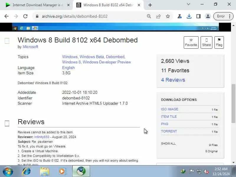
Task: Close the Internet Download Manager tab
Action: 68,5
